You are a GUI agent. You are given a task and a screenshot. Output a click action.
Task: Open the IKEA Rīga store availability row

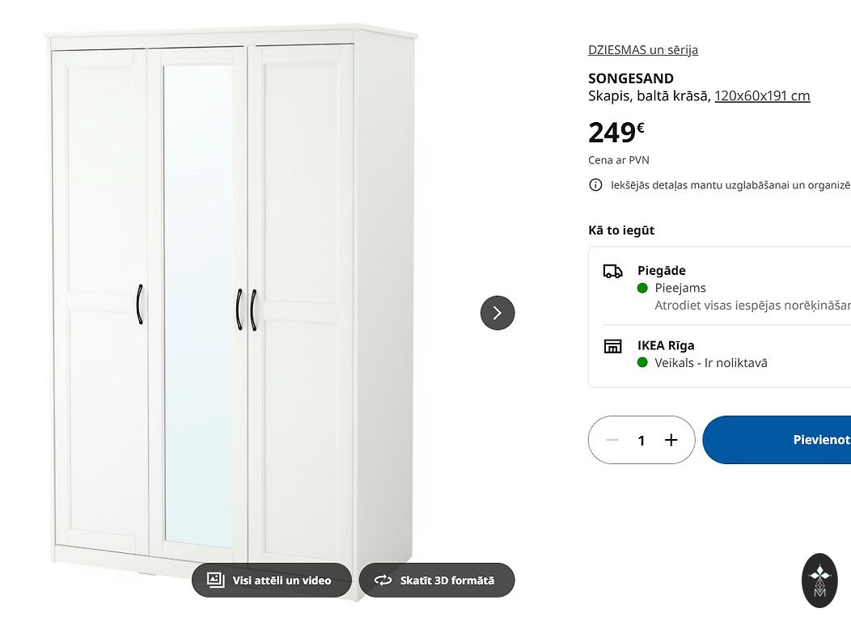[x=720, y=354]
